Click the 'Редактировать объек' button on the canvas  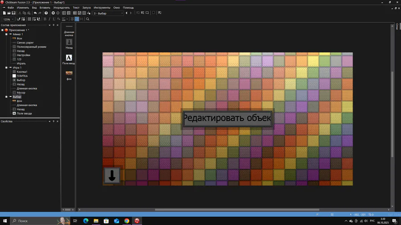(227, 118)
